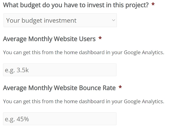
Task: Click the hint text below Website Users label
Action: [83, 53]
